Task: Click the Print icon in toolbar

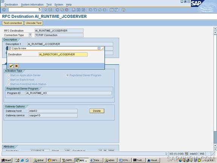Action: click(74, 10)
